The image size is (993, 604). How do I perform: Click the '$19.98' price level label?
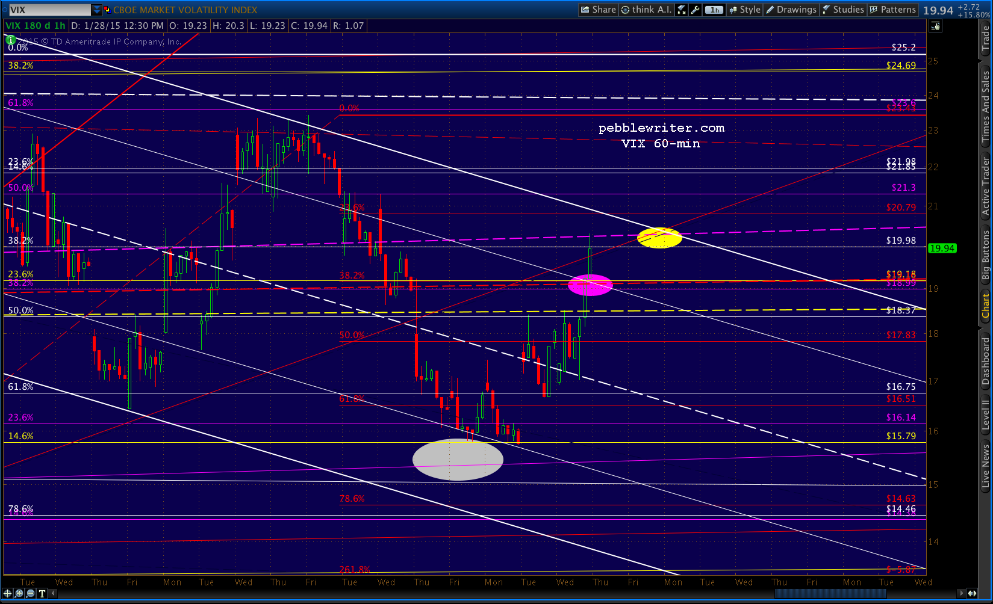coord(901,241)
